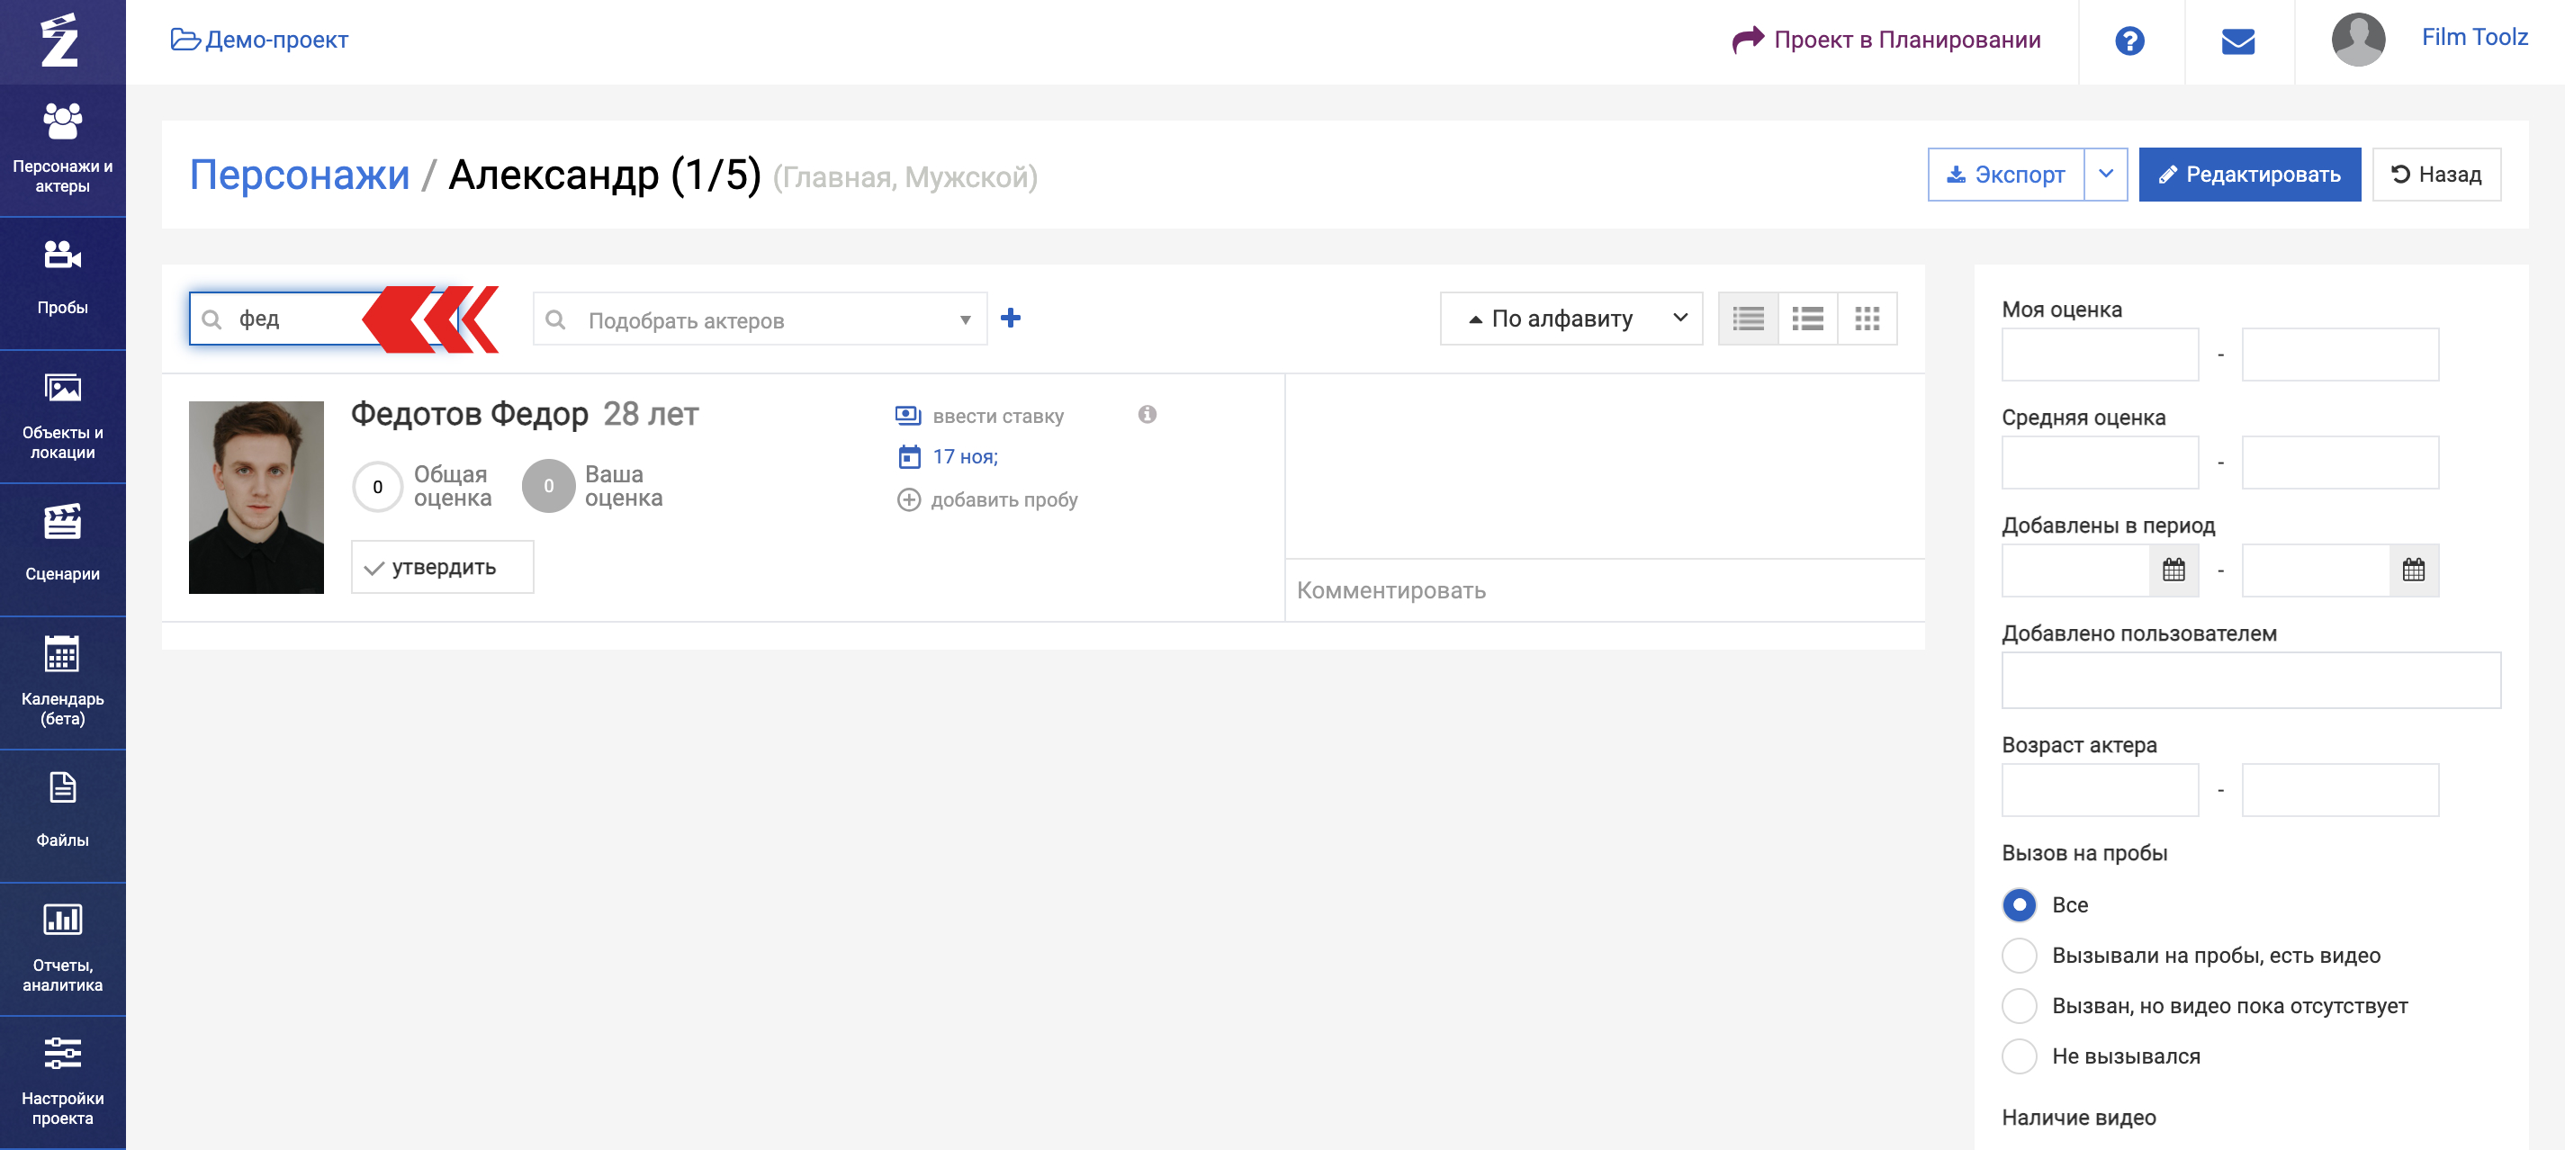Click Добавлено пользователем field
Screen dimensions: 2565x1150
point(2250,680)
